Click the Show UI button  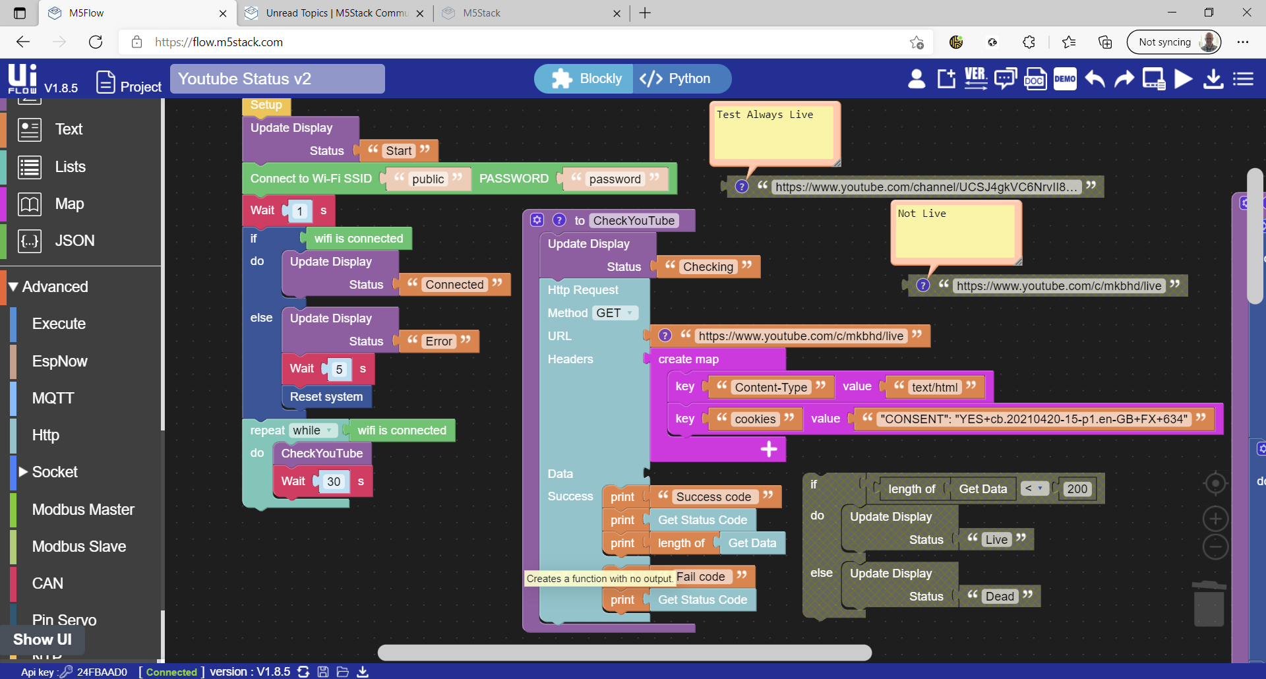pyautogui.click(x=42, y=639)
